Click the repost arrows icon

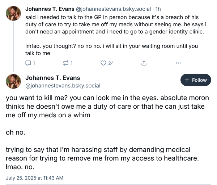pyautogui.click(x=65, y=63)
